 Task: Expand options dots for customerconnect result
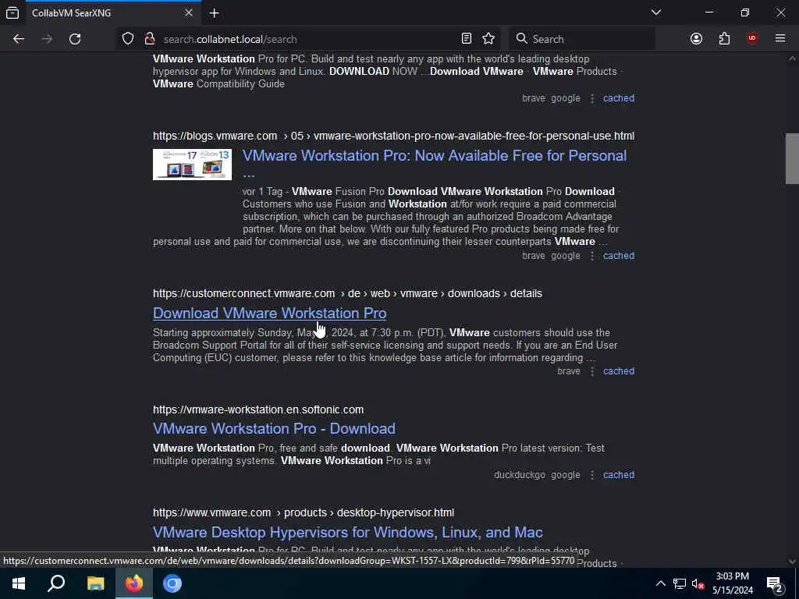(x=592, y=371)
